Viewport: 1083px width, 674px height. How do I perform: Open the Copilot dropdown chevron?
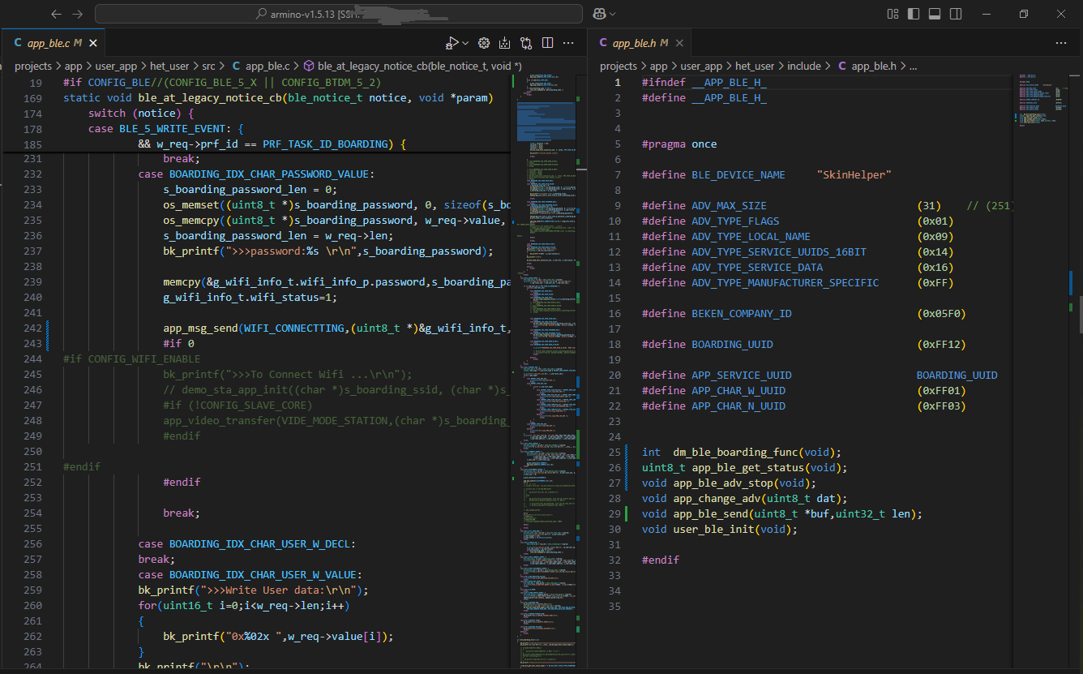613,14
